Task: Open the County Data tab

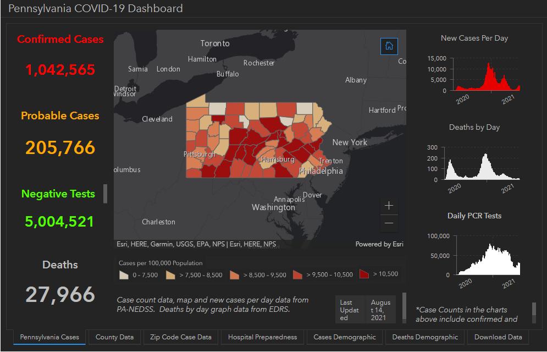Action: pyautogui.click(x=114, y=337)
